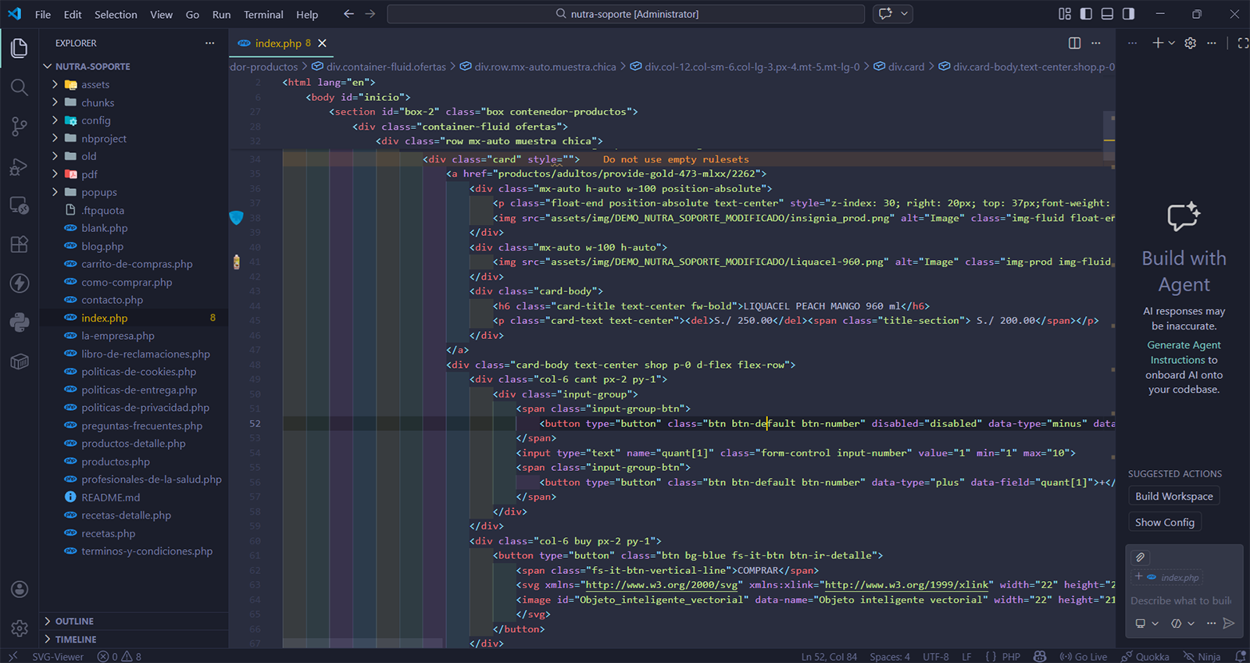Viewport: 1250px width, 663px height.
Task: Click the Split Editor Right icon
Action: pyautogui.click(x=1074, y=43)
